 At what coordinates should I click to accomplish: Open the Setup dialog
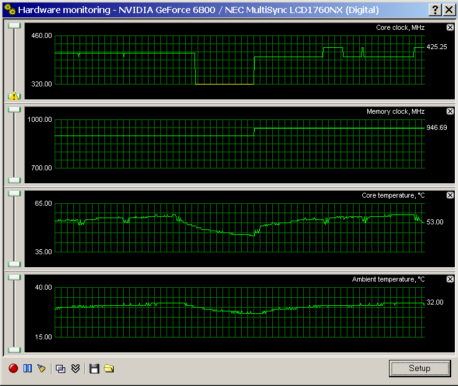coord(419,368)
